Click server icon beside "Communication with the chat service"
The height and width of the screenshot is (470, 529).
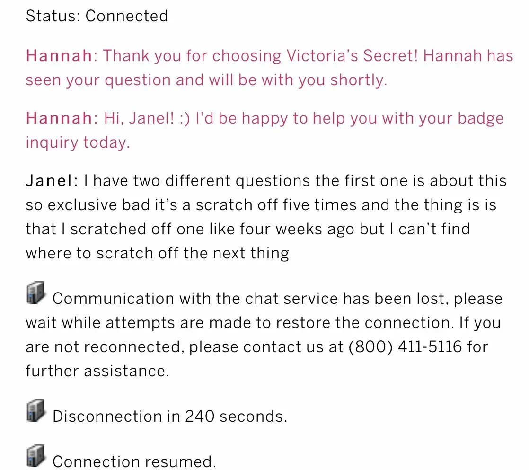pyautogui.click(x=35, y=293)
